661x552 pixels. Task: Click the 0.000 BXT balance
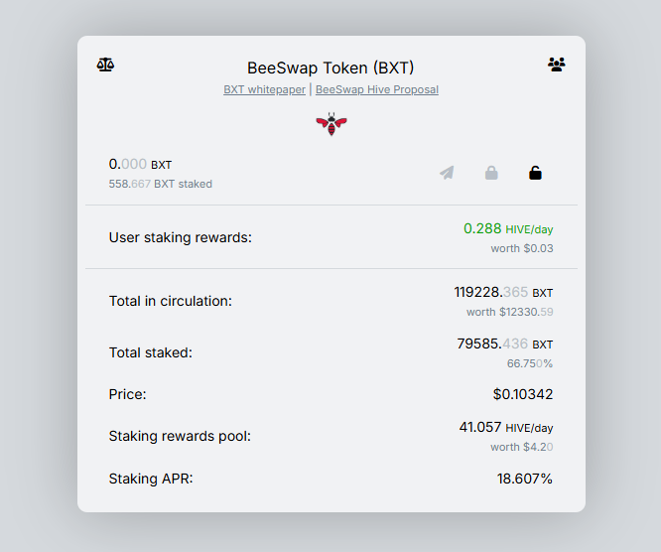pyautogui.click(x=140, y=164)
